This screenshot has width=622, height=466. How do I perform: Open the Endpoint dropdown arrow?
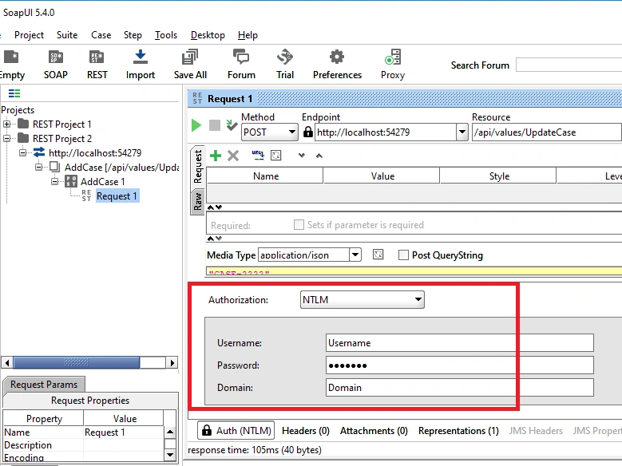[x=462, y=132]
